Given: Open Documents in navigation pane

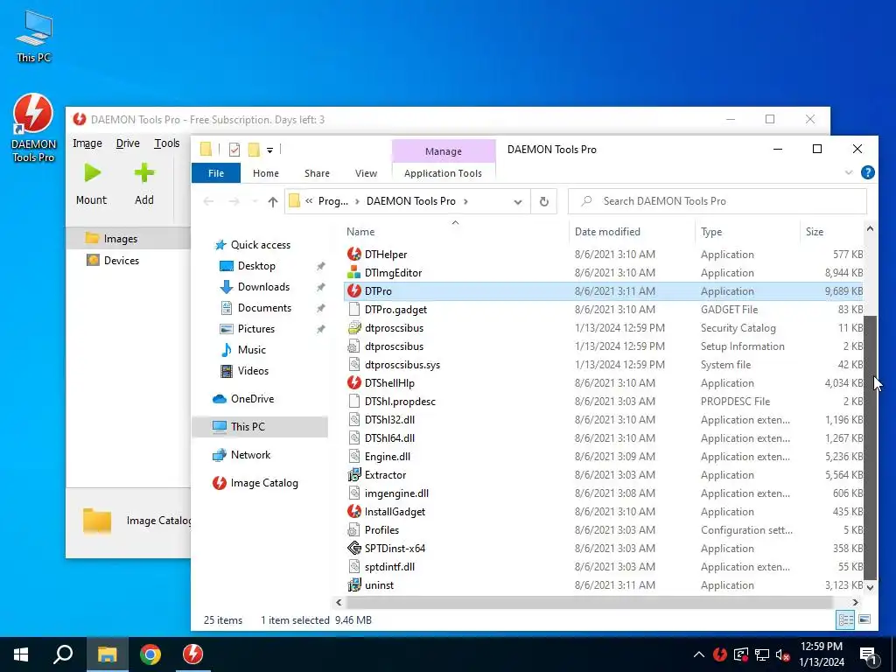Looking at the screenshot, I should [x=264, y=308].
